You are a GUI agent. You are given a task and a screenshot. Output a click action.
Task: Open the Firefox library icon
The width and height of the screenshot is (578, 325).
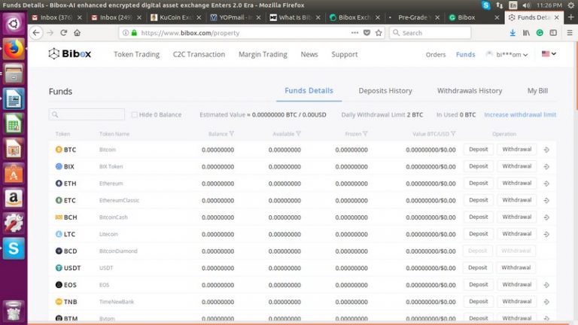click(x=526, y=33)
